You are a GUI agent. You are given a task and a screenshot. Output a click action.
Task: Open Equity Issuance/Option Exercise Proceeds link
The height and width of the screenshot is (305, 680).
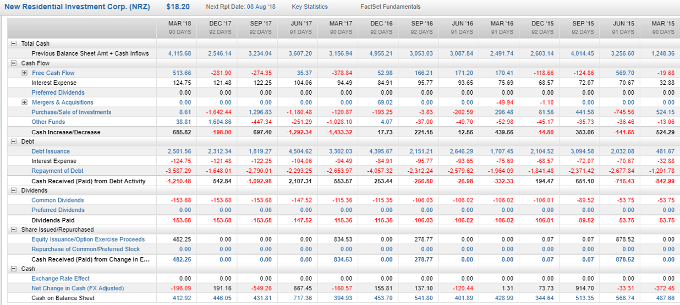pos(88,239)
